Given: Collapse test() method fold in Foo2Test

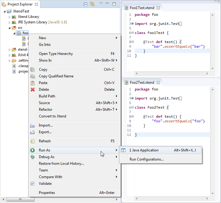Looking at the screenshot, I should 132,117.
